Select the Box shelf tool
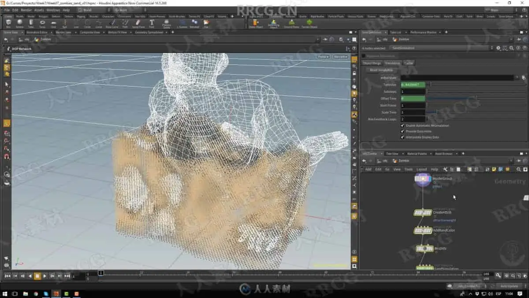Screen dimensions: 529x298 pos(8,23)
